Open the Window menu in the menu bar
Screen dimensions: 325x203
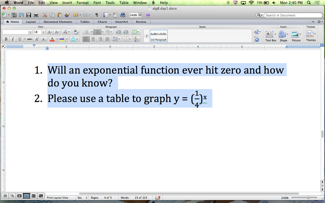140,3
